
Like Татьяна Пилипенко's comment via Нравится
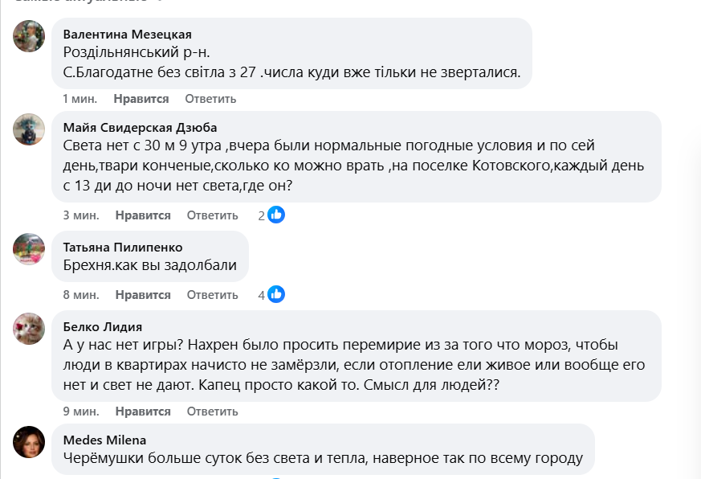pyautogui.click(x=143, y=295)
